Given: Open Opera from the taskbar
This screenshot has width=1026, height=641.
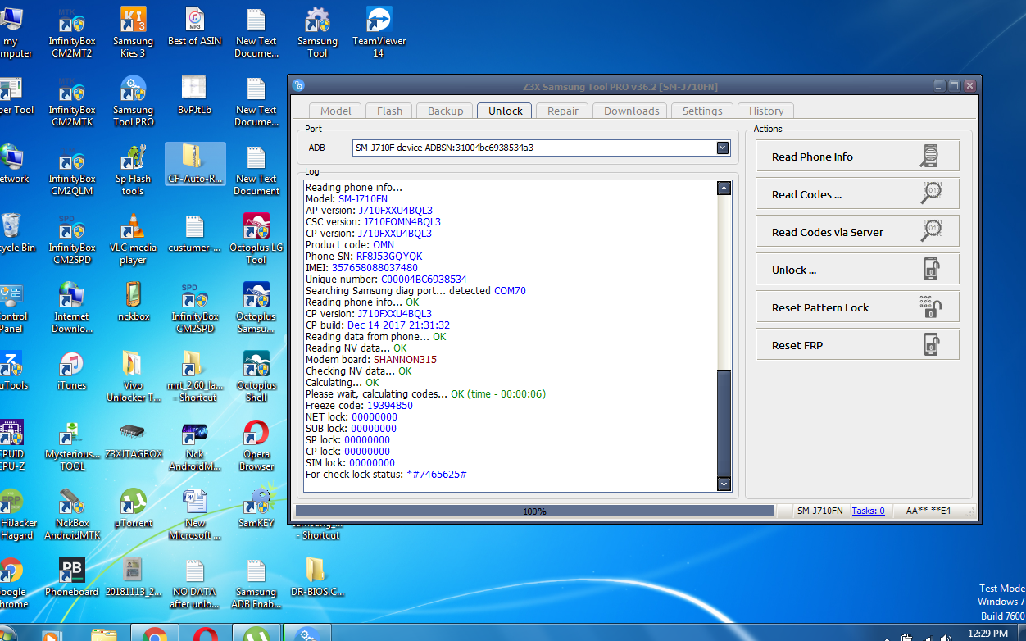Looking at the screenshot, I should (205, 634).
